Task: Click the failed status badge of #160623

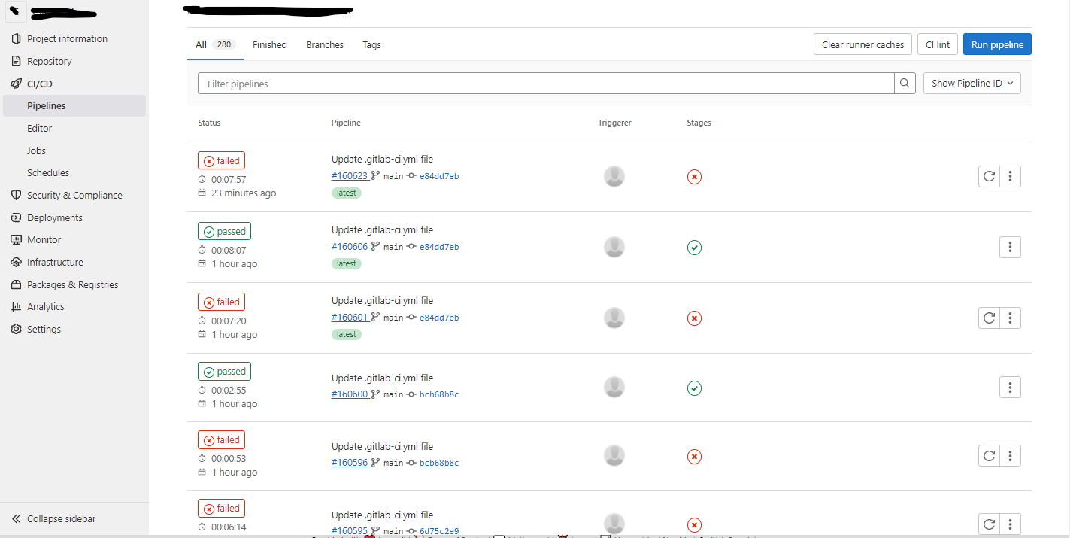Action: click(x=221, y=160)
